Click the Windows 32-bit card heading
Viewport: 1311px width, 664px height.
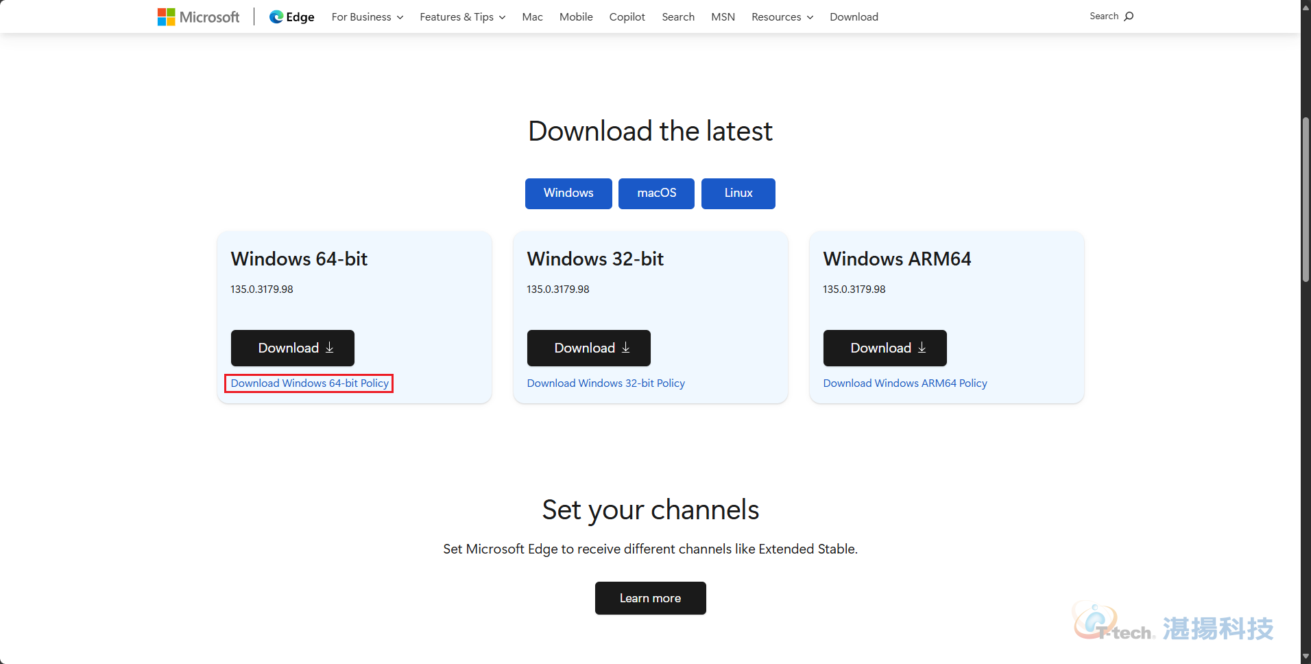(595, 259)
